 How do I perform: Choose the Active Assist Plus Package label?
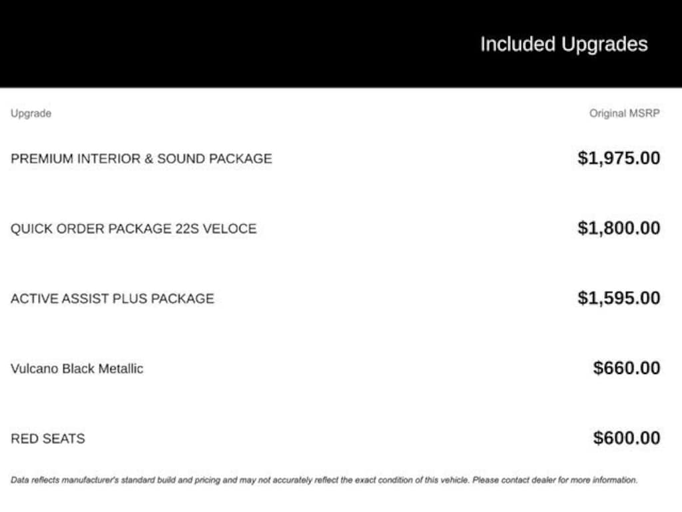pos(113,299)
